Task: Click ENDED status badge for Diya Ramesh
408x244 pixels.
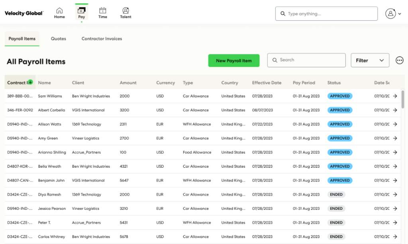Action: [x=336, y=194]
